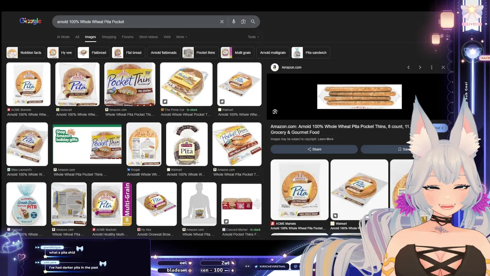The height and width of the screenshot is (276, 490).
Task: Click 'Arnold Oroweat Brow...' caption text
Action: [155, 234]
